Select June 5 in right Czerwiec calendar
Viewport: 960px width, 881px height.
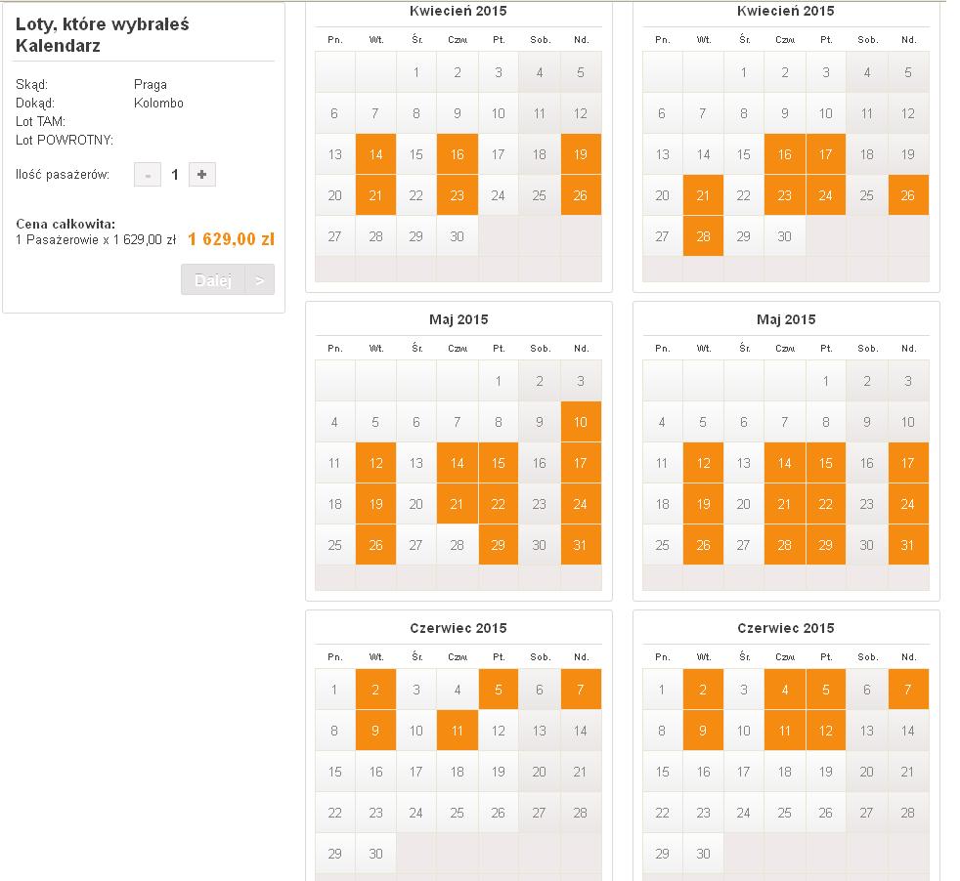point(826,690)
